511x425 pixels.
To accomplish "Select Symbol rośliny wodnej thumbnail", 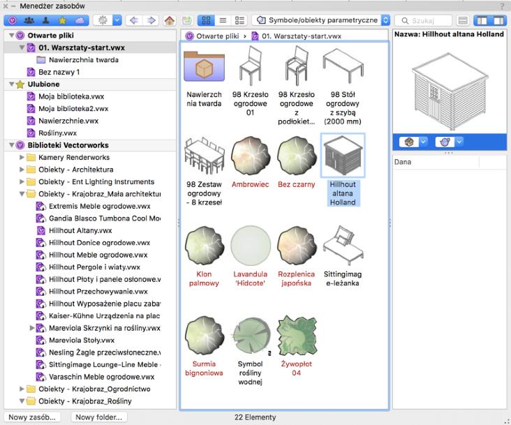I will (251, 336).
